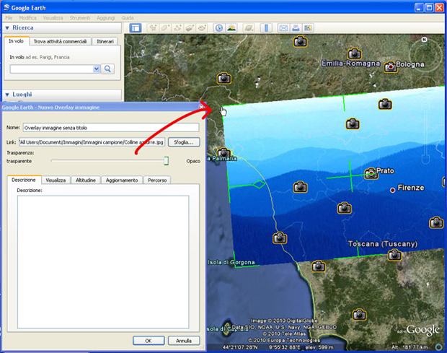Image resolution: width=447 pixels, height=353 pixels.
Task: Click the Nome text field
Action: pyautogui.click(x=111, y=128)
